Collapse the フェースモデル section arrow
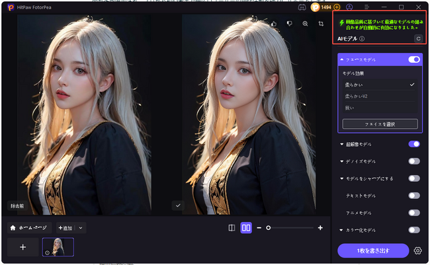 click(342, 59)
